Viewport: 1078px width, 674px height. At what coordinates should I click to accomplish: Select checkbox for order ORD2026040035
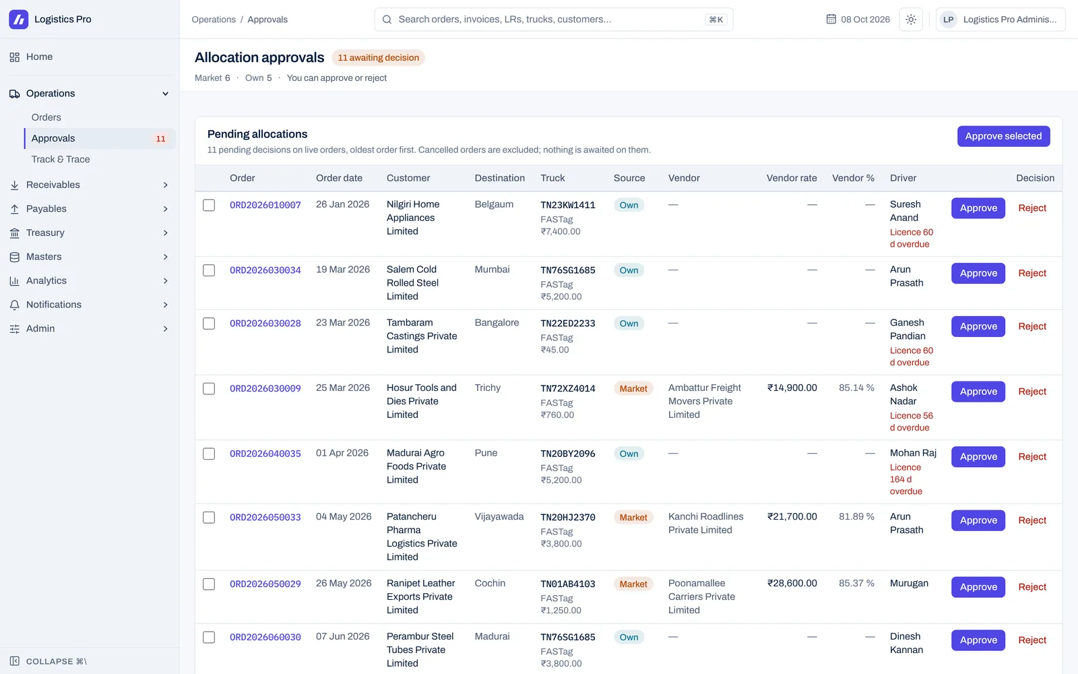209,454
